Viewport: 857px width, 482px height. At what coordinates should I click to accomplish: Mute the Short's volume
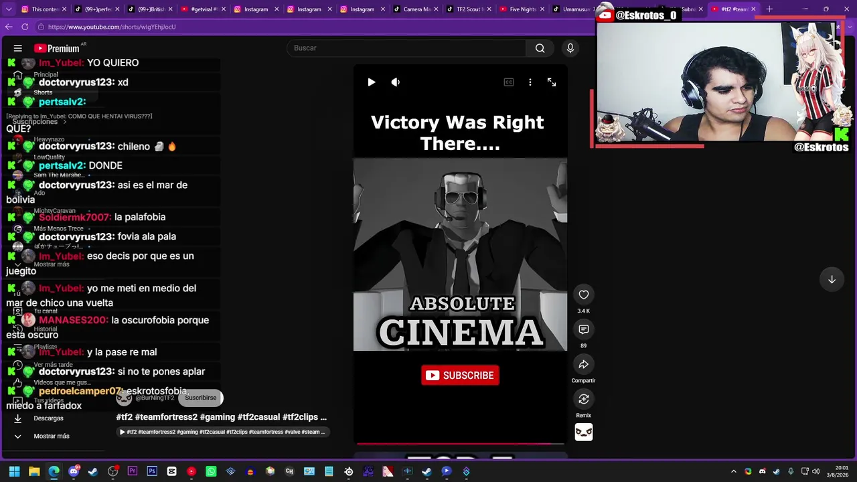click(x=396, y=82)
